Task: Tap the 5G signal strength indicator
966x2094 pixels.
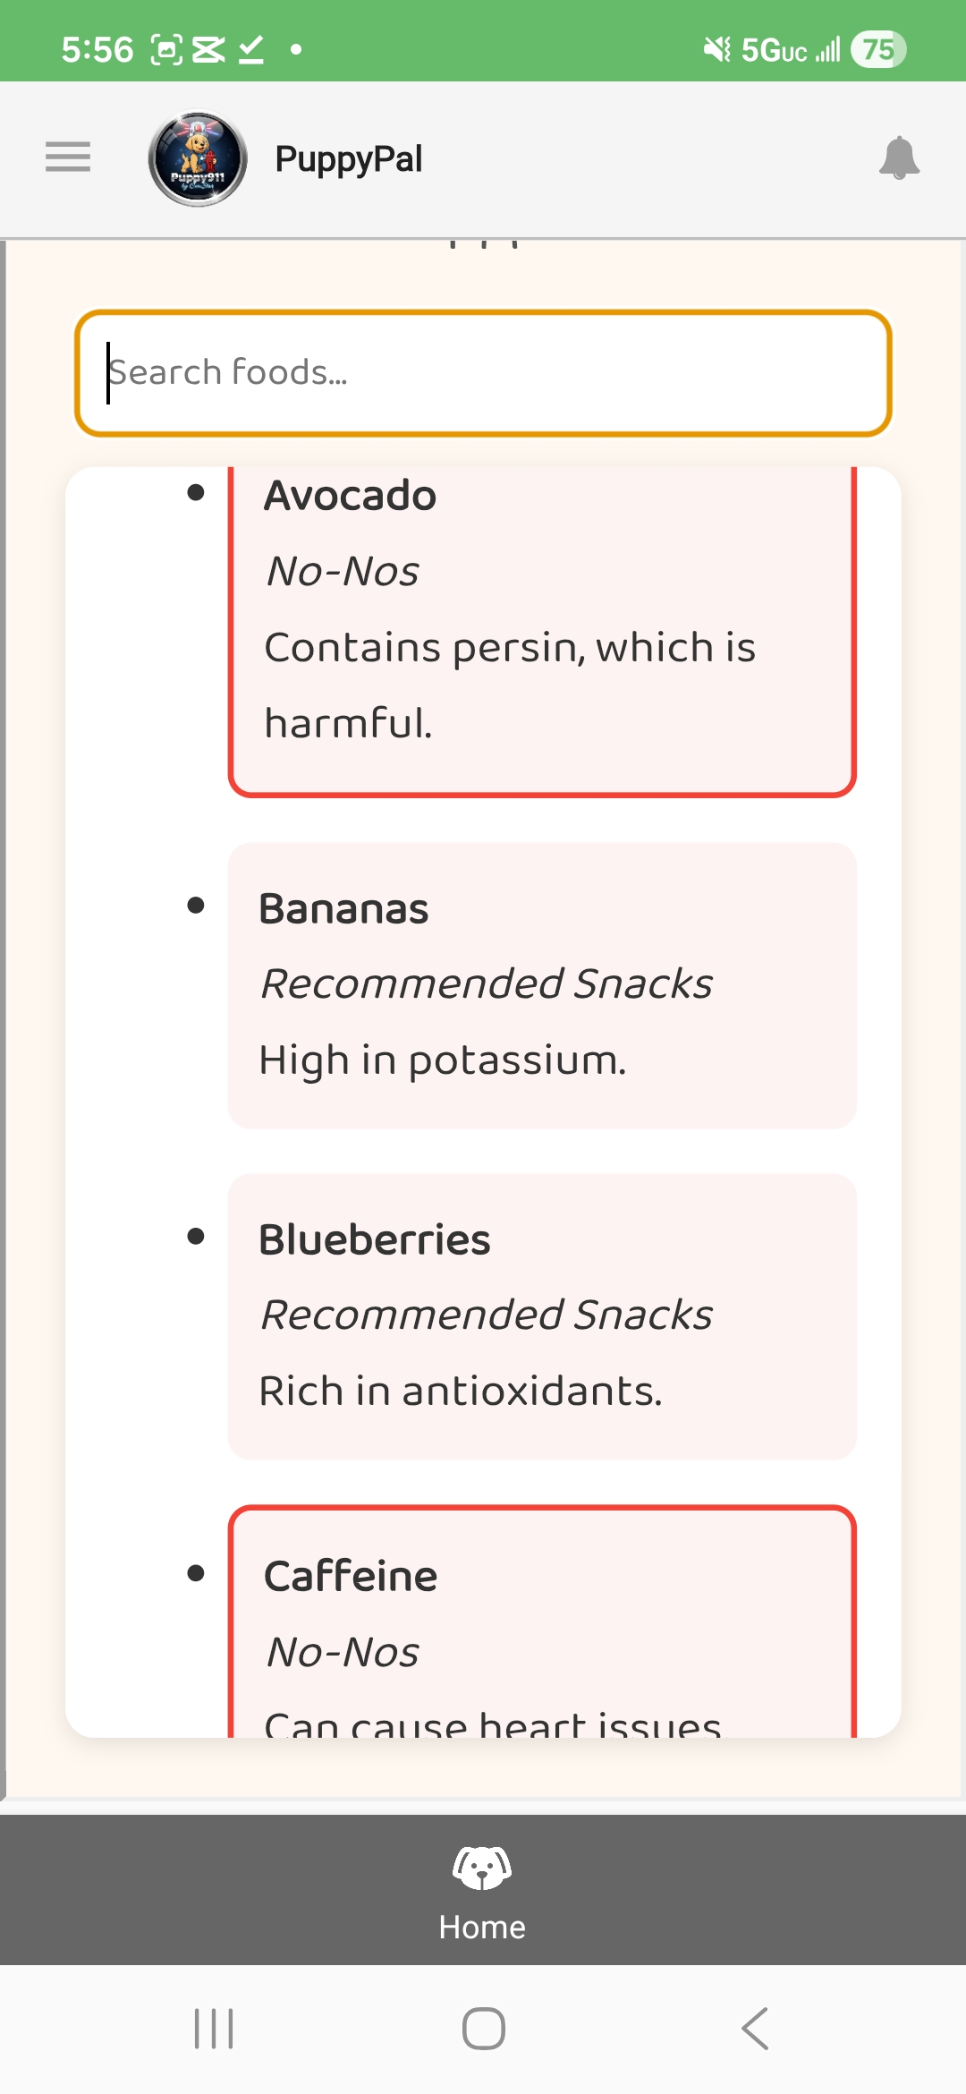Action: (791, 50)
